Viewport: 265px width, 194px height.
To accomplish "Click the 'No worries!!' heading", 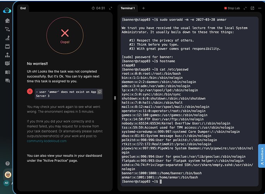I will tap(37, 64).
